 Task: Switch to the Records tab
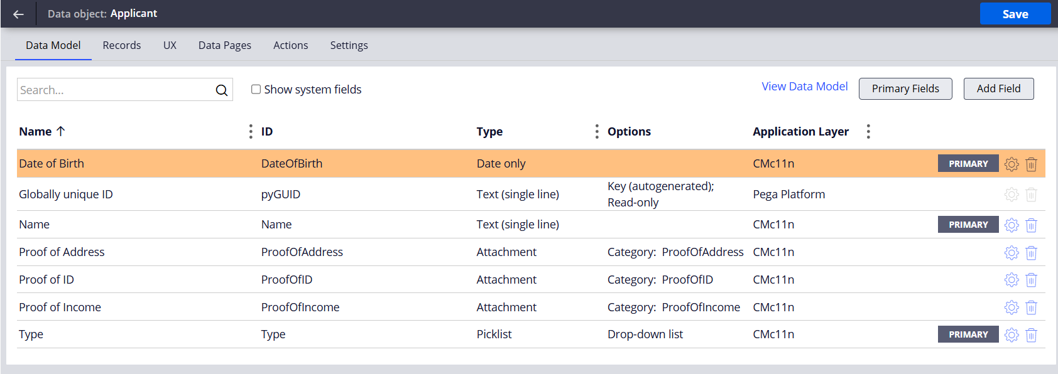[121, 45]
